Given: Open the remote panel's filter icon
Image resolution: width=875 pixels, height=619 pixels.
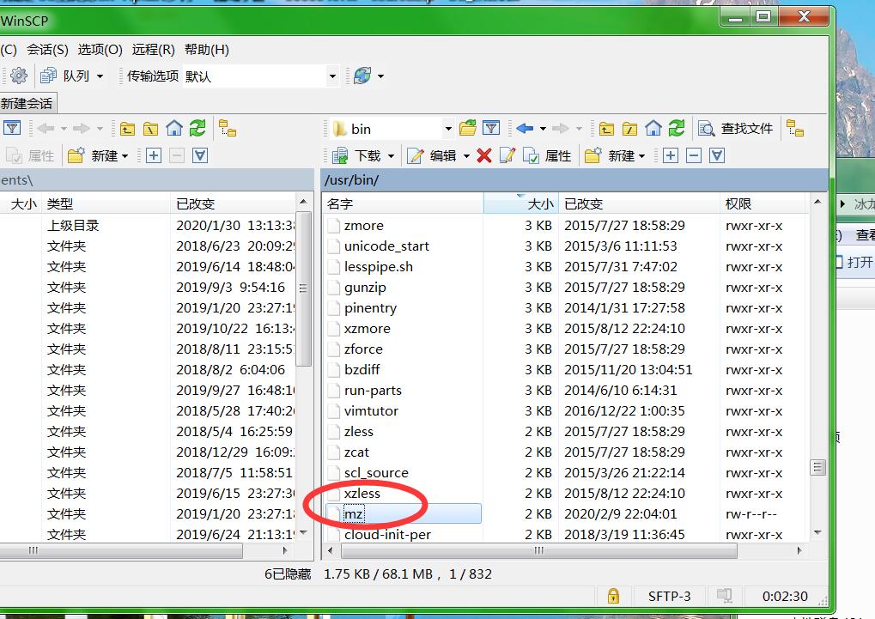Looking at the screenshot, I should [491, 128].
